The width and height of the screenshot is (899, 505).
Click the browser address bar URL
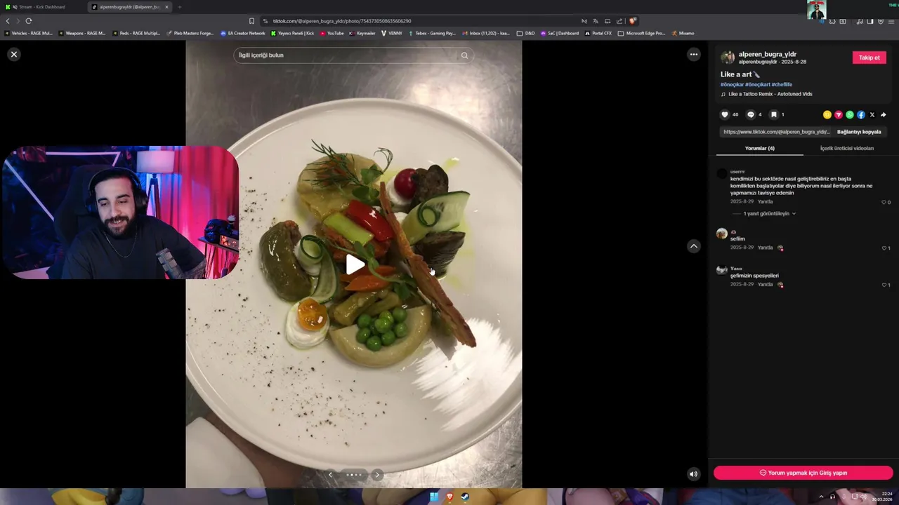tap(342, 21)
